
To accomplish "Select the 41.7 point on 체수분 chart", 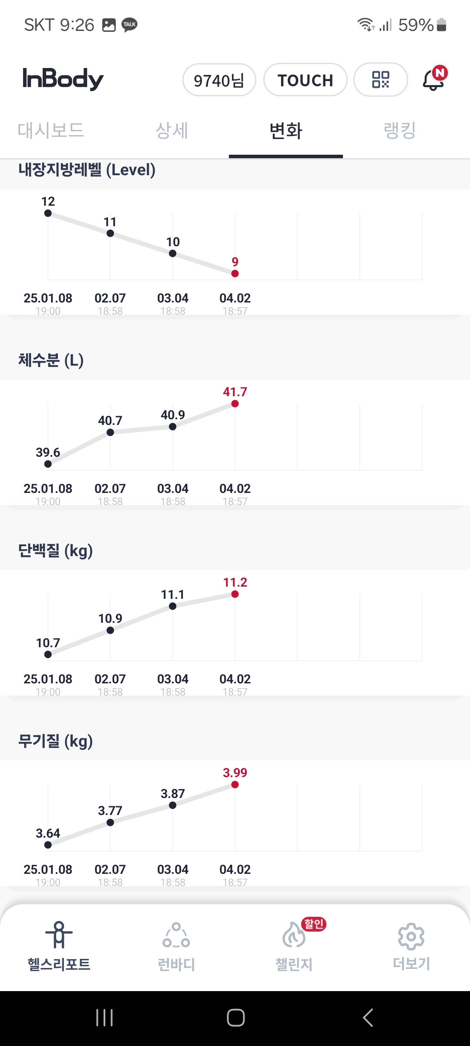I will pyautogui.click(x=235, y=404).
